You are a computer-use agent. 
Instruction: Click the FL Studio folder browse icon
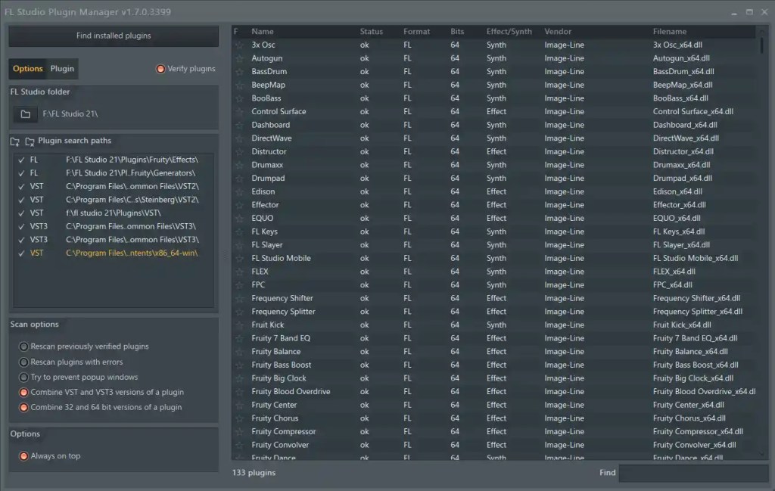point(25,114)
